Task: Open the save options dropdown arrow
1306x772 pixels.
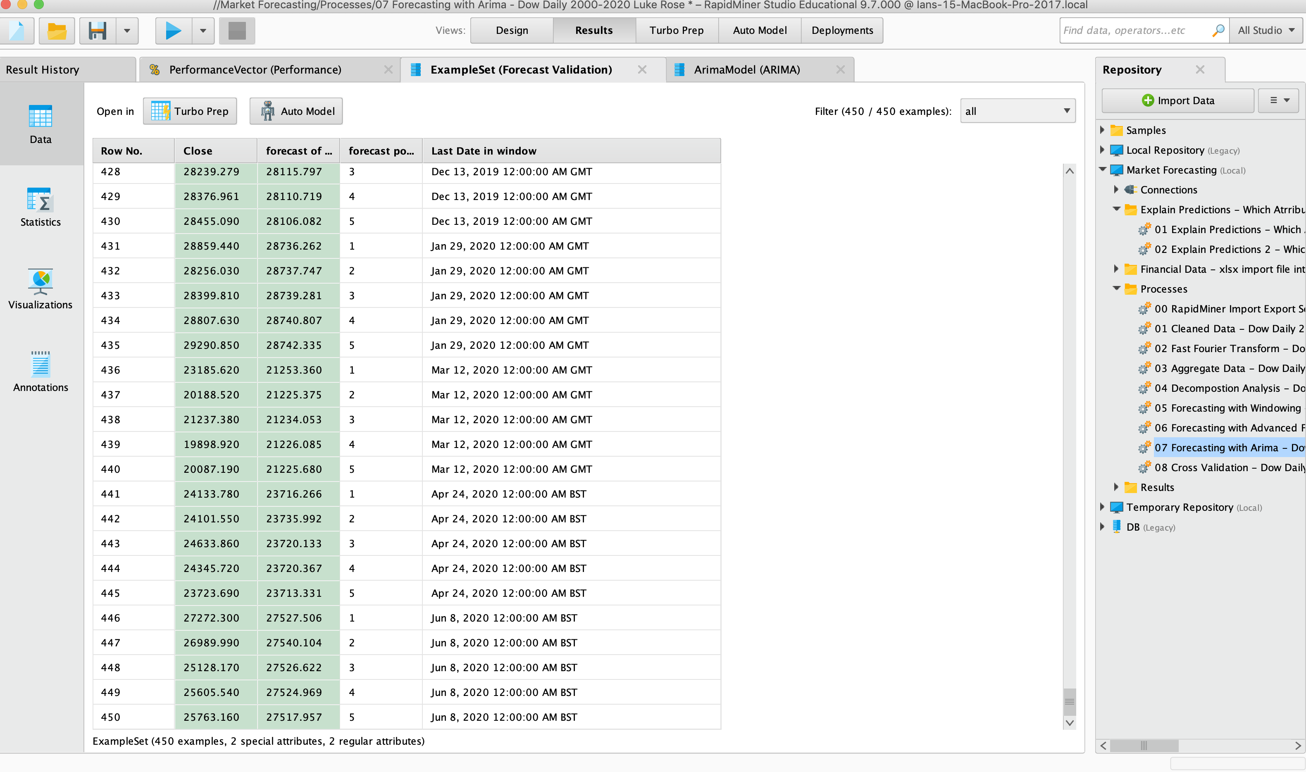Action: click(x=127, y=31)
